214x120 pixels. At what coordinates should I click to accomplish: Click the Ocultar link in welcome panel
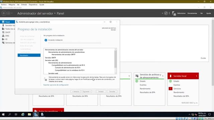203,58
